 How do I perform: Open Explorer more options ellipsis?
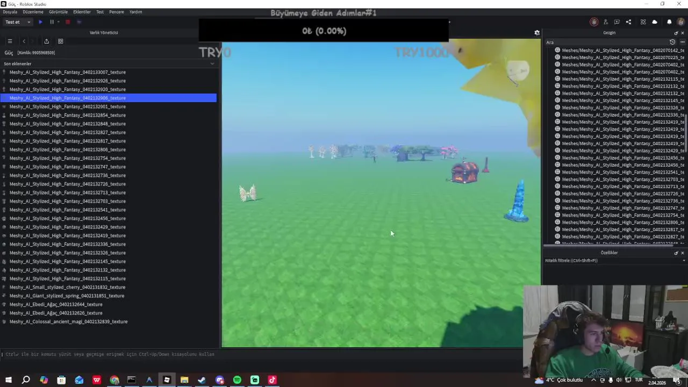coord(682,42)
